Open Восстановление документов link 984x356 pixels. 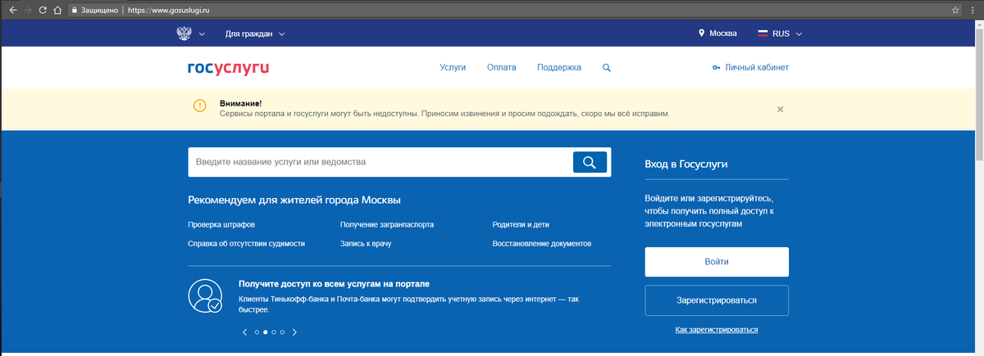tap(542, 244)
